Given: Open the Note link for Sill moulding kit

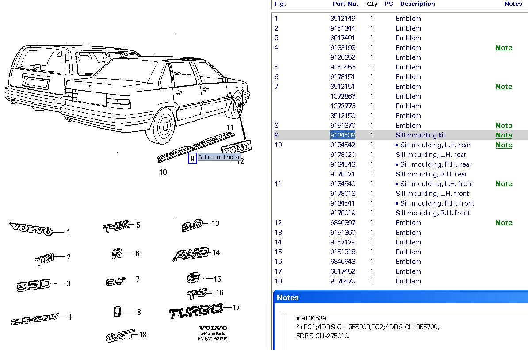Looking at the screenshot, I should 504,135.
